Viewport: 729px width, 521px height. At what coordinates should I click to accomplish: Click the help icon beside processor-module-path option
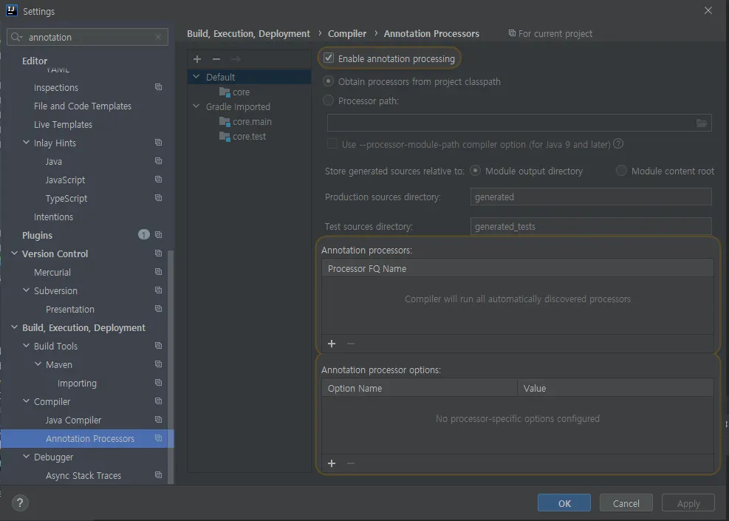[x=618, y=144]
